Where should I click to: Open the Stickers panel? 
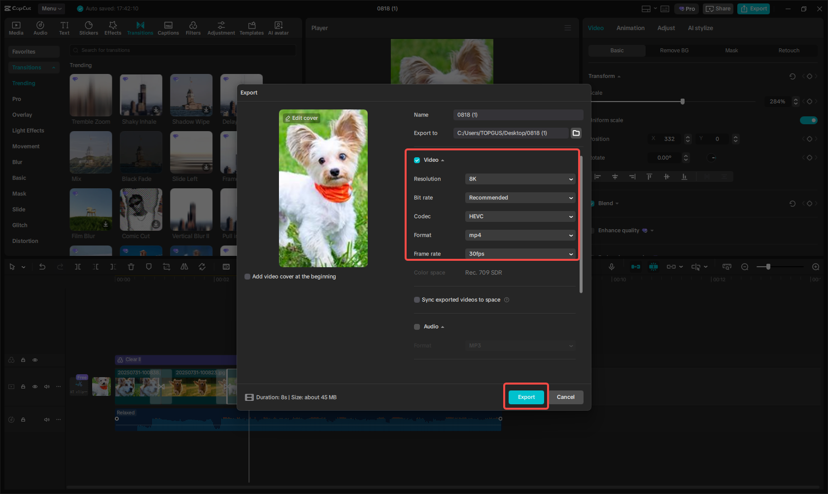89,28
